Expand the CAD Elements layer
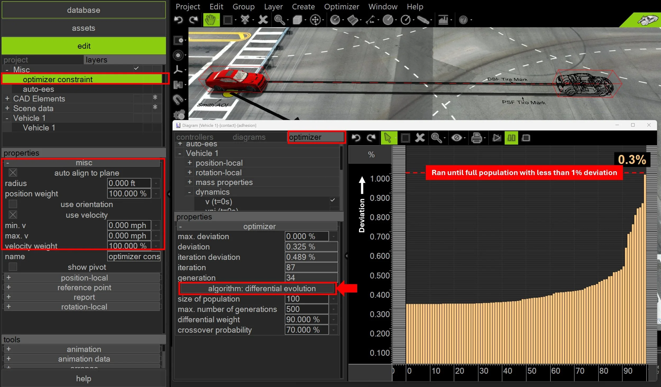 [x=7, y=98]
